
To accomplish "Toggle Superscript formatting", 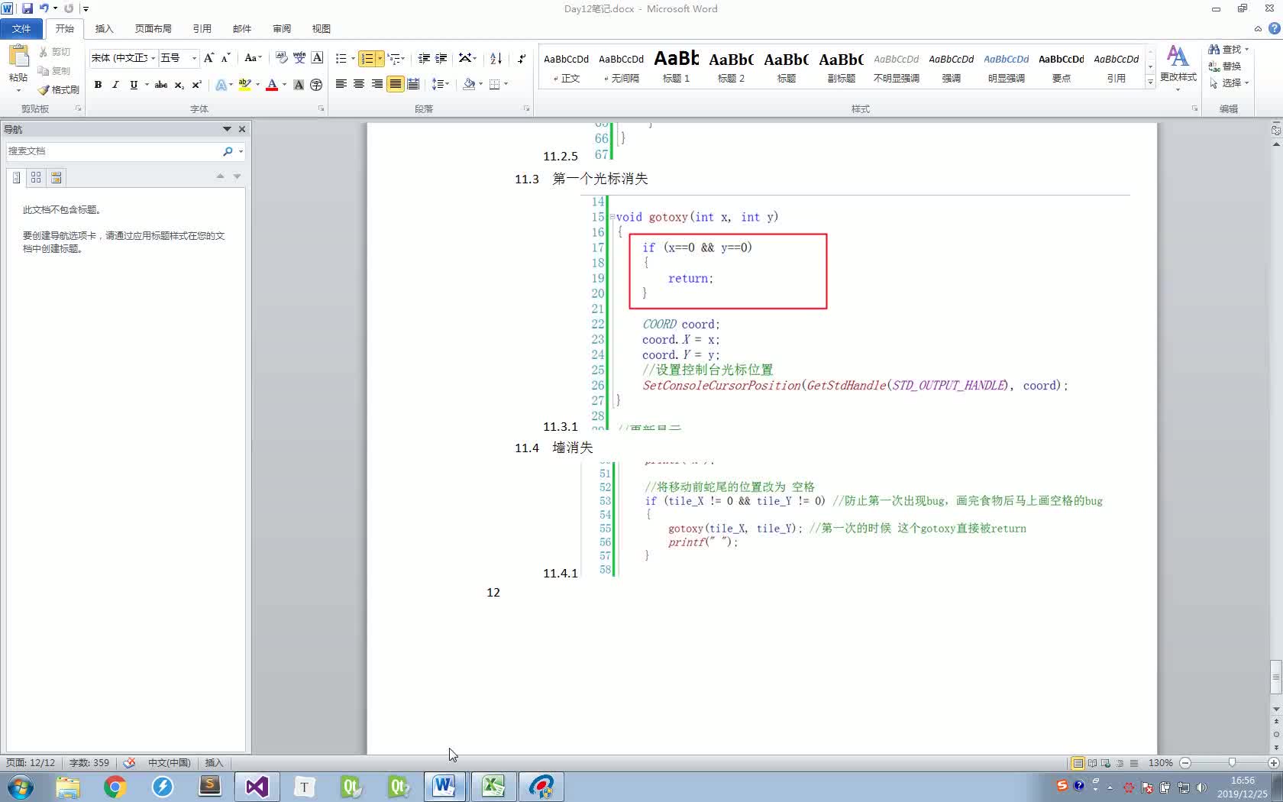I will pos(196,85).
